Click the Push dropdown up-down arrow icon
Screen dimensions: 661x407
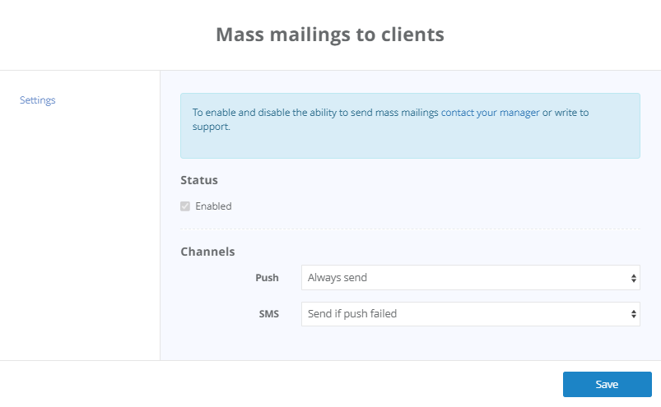[633, 278]
